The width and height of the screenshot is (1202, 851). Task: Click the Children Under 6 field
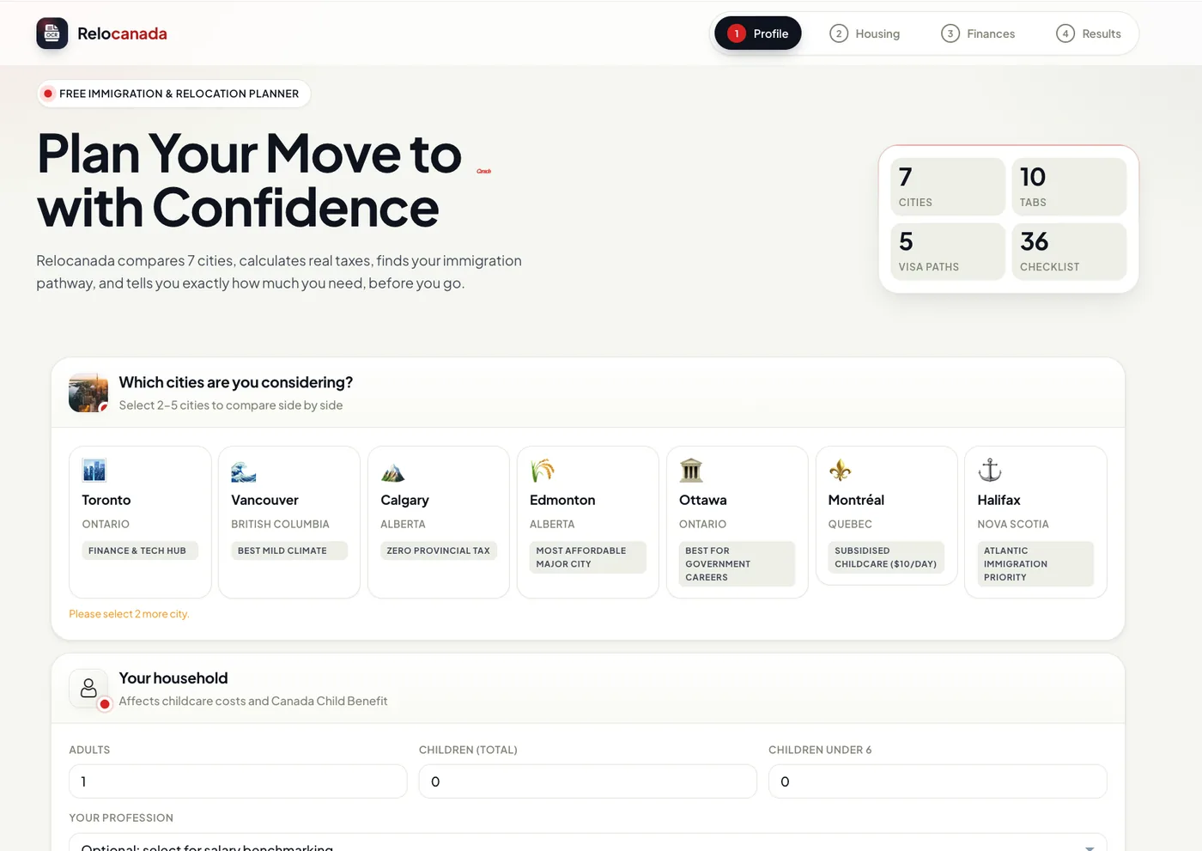938,781
